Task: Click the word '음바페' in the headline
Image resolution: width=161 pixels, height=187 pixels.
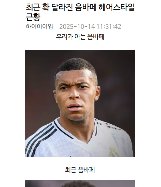Action: pos(86,7)
